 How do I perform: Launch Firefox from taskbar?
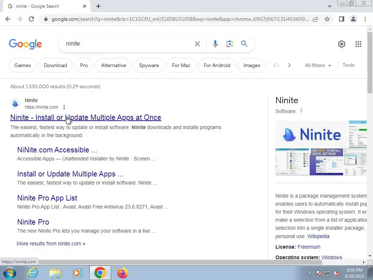click(122, 273)
